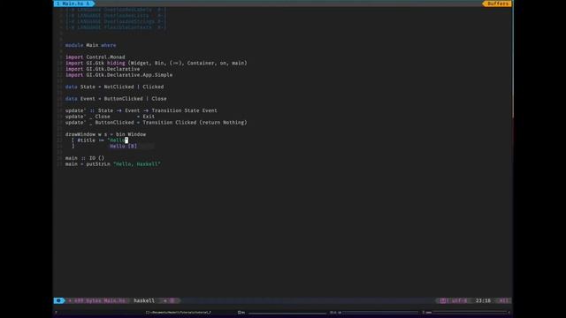This screenshot has height=318, width=566.
Task: Click the "main :: IO ()" line
Action: coord(85,158)
